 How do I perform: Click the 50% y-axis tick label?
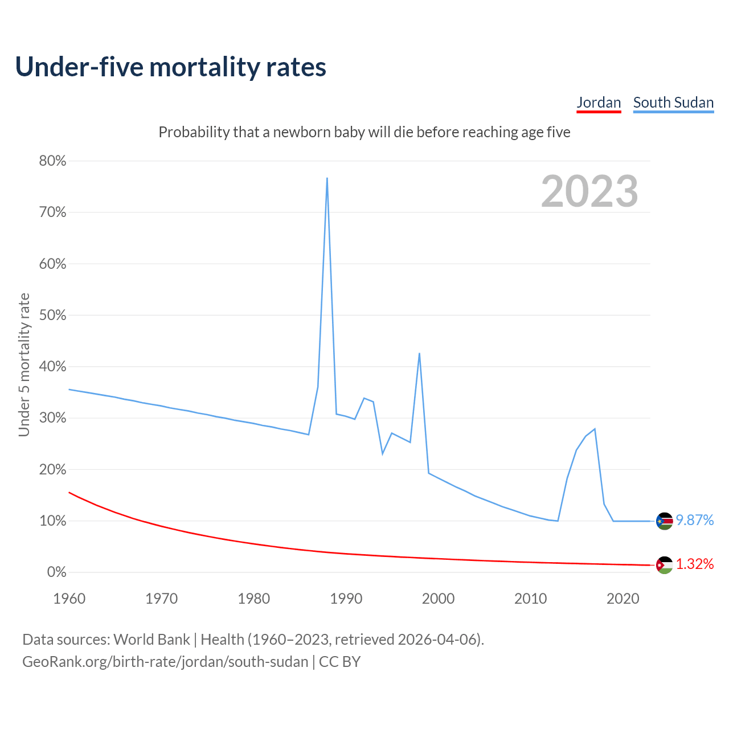(x=53, y=316)
